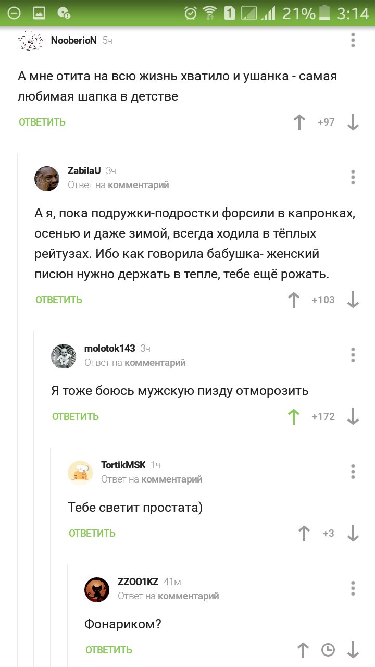Viewport: 375px width, 667px height.
Task: Downvote molotok143's comment
Action: [353, 416]
